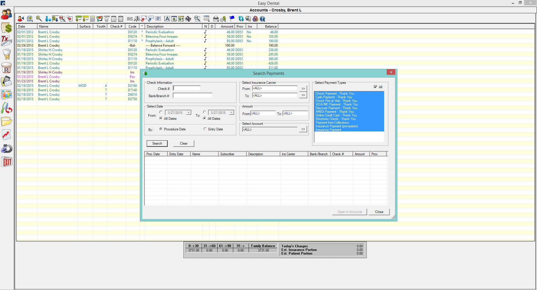The image size is (537, 290).
Task: Expand the Select Account chooser
Action: pos(303,129)
